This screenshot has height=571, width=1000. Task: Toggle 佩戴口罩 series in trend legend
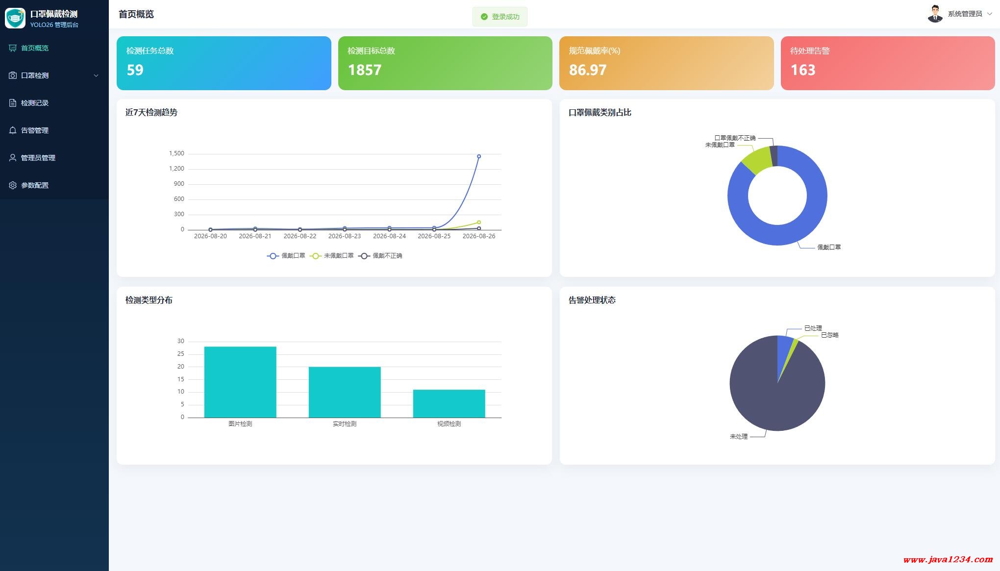[286, 256]
